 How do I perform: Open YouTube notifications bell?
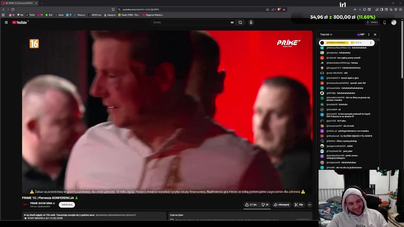tap(384, 22)
